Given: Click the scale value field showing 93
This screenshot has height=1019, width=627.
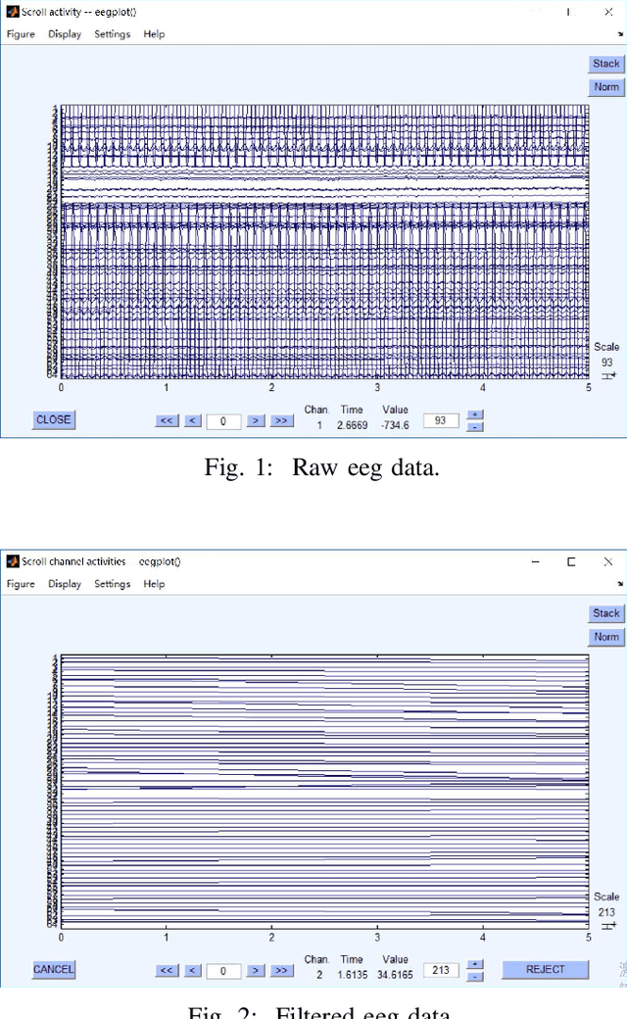Looking at the screenshot, I should click(x=440, y=420).
